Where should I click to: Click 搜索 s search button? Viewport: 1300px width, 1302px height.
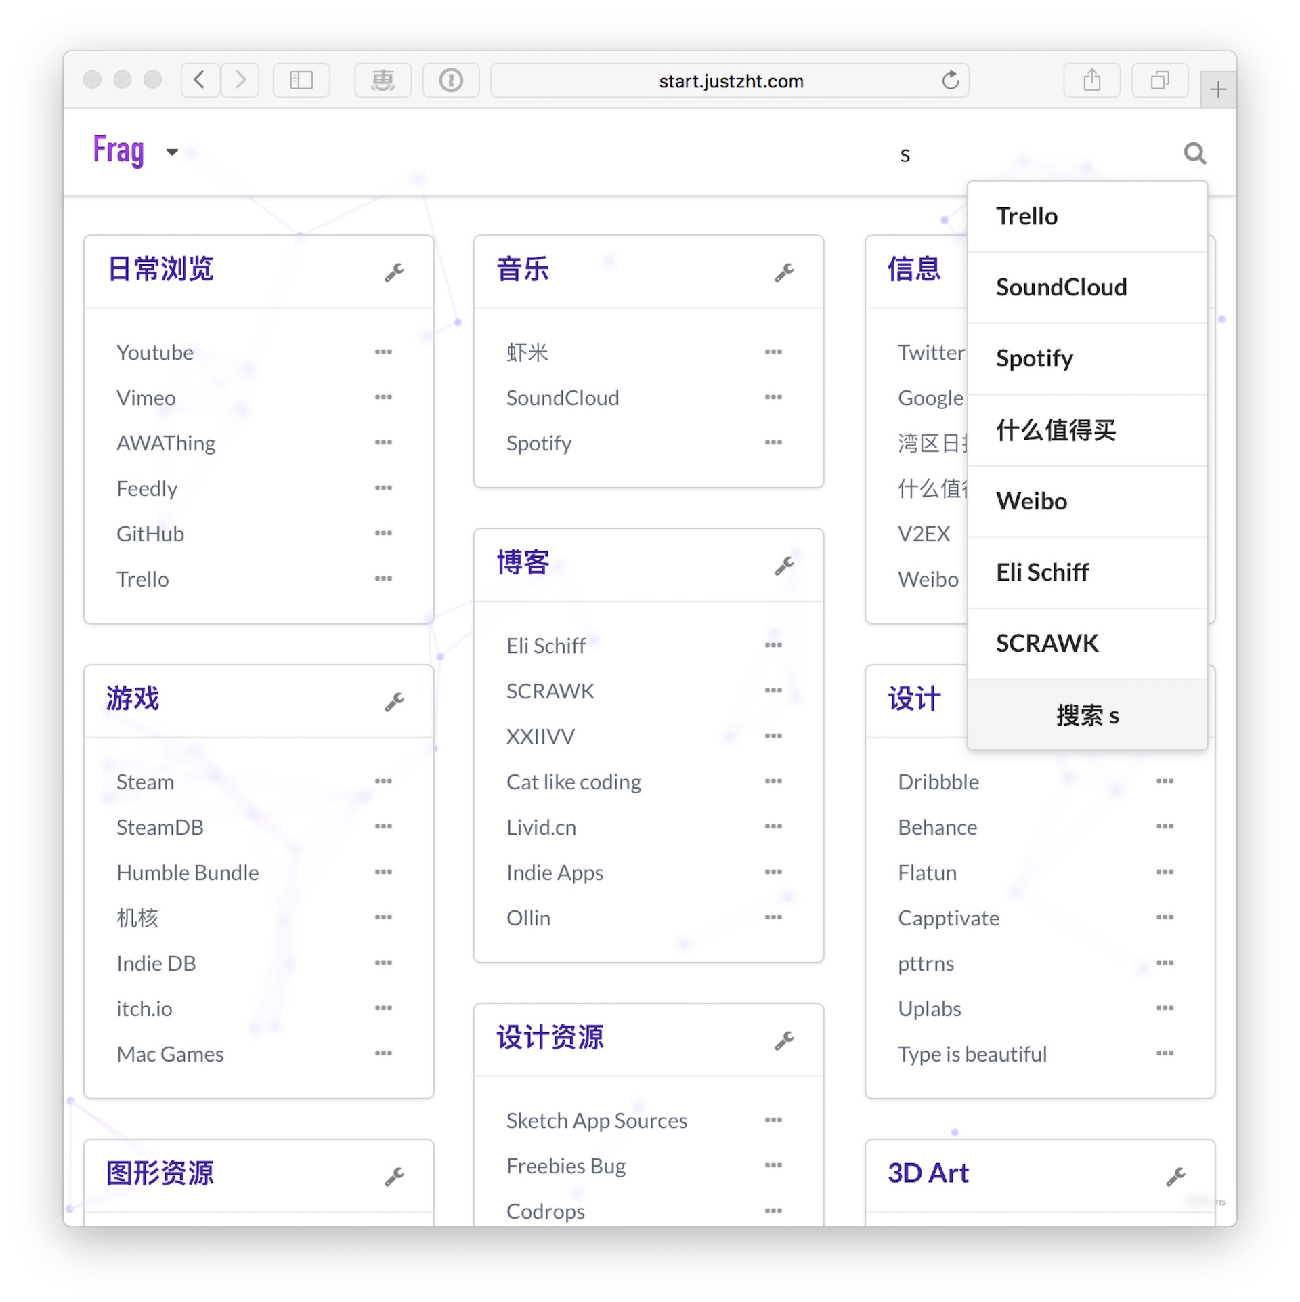[x=1087, y=715]
